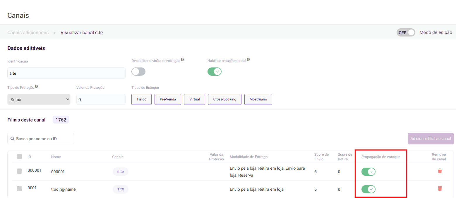
Task: Click info icon beside Desabilitar divisão de entregas
Action: (182, 60)
